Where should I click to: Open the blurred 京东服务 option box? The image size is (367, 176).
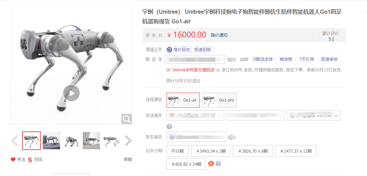tap(196, 137)
